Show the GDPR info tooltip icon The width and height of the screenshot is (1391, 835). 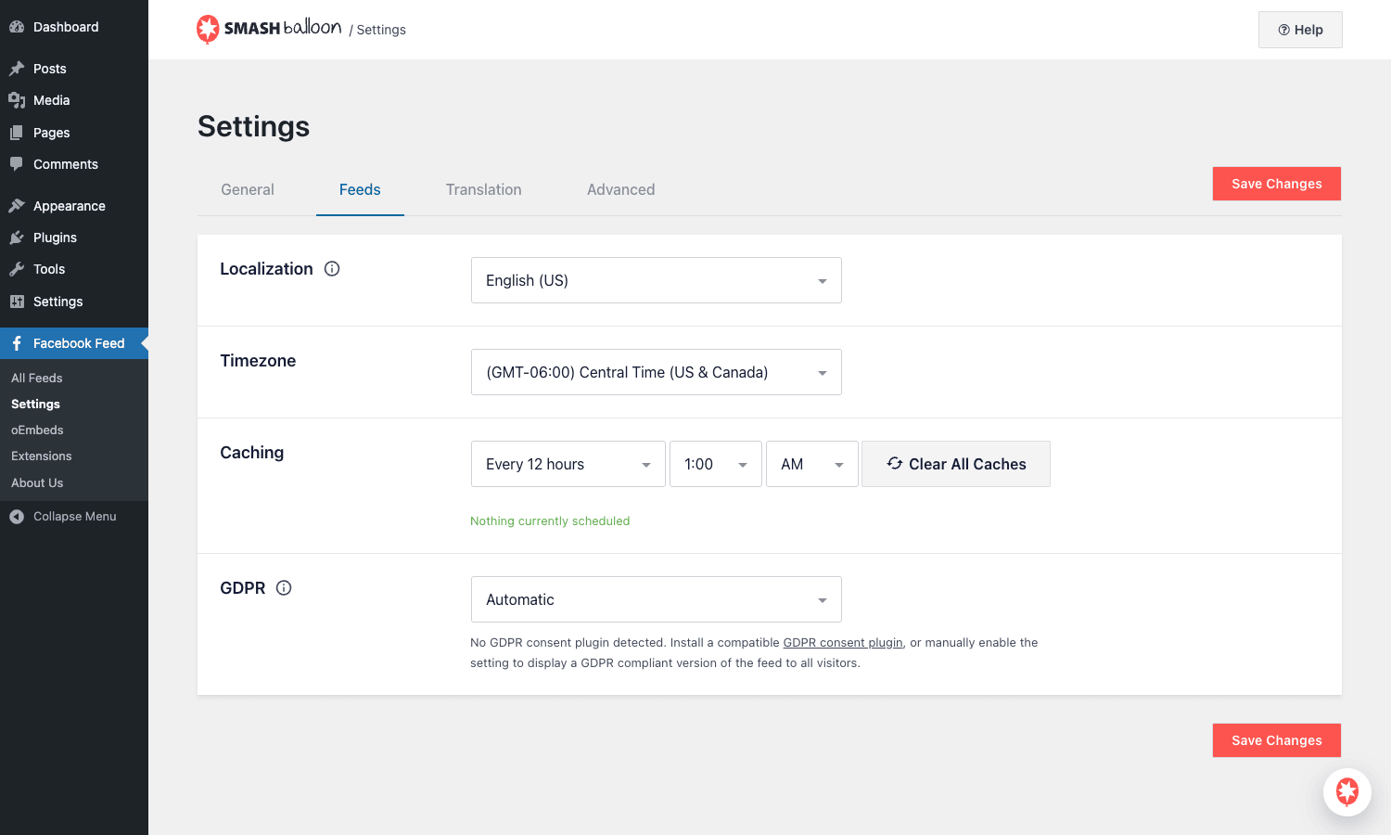(284, 588)
